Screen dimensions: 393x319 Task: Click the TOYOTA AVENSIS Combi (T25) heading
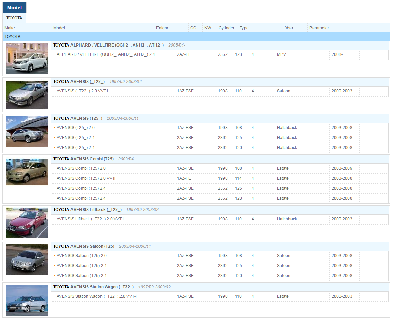83,159
